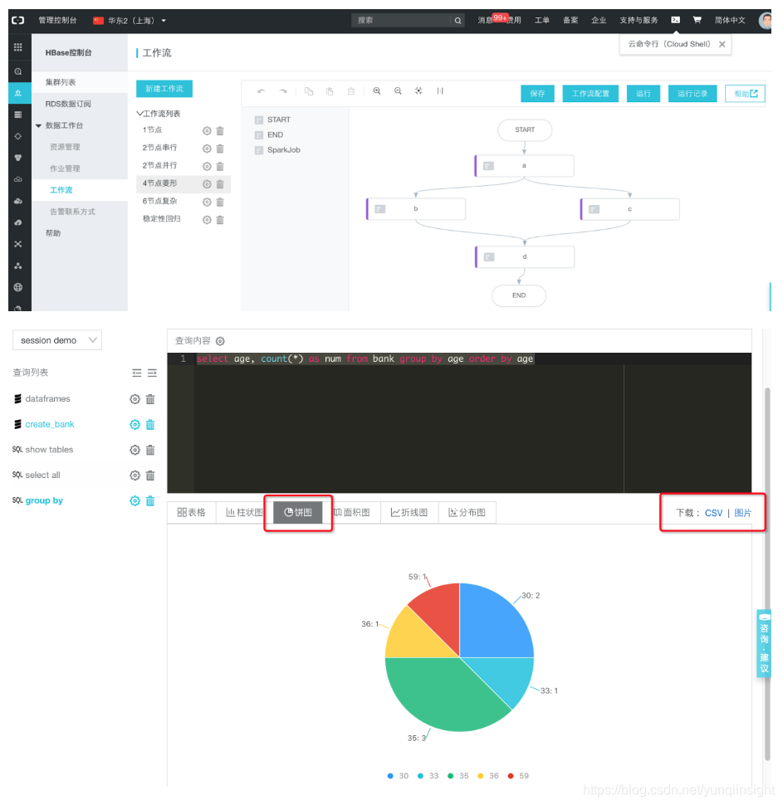783x805 pixels.
Task: Click the 运行记录 button
Action: pos(692,94)
